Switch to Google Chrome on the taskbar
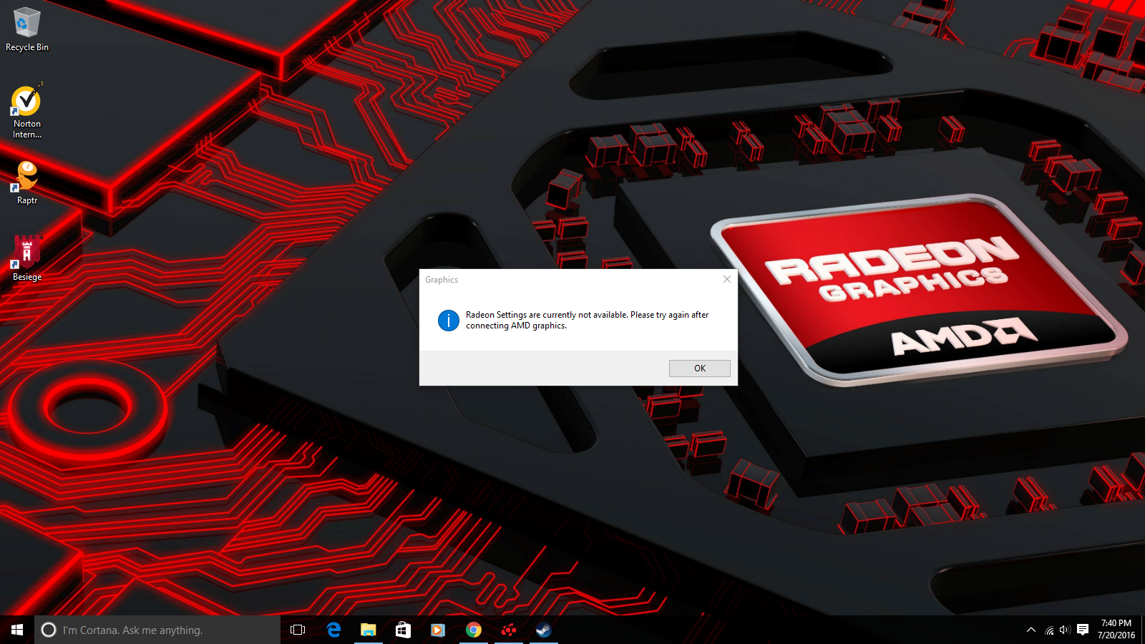1145x644 pixels. (474, 630)
